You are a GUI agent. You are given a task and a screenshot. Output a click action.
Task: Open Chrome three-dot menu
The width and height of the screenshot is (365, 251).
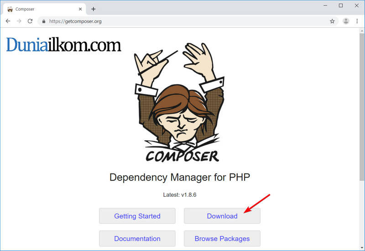[x=357, y=21]
